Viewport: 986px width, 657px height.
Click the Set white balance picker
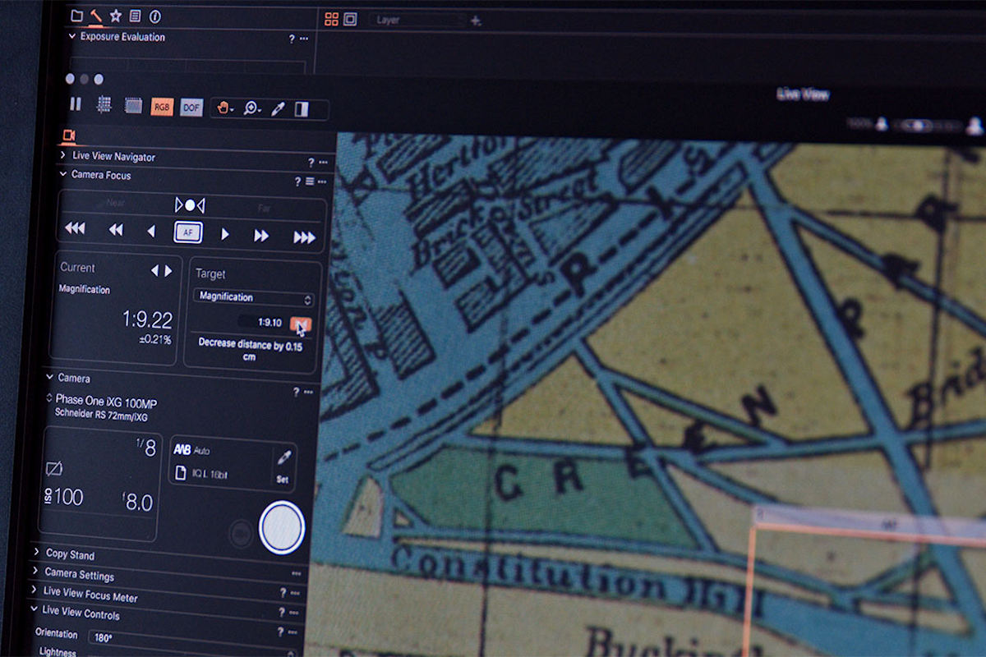(x=283, y=466)
